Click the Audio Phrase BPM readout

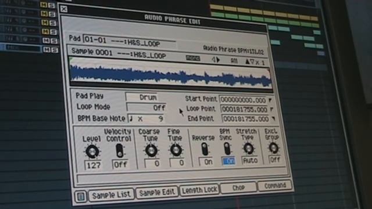tap(234, 50)
